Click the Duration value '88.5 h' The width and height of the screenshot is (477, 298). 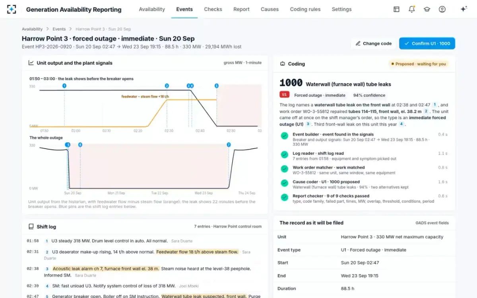(x=347, y=288)
